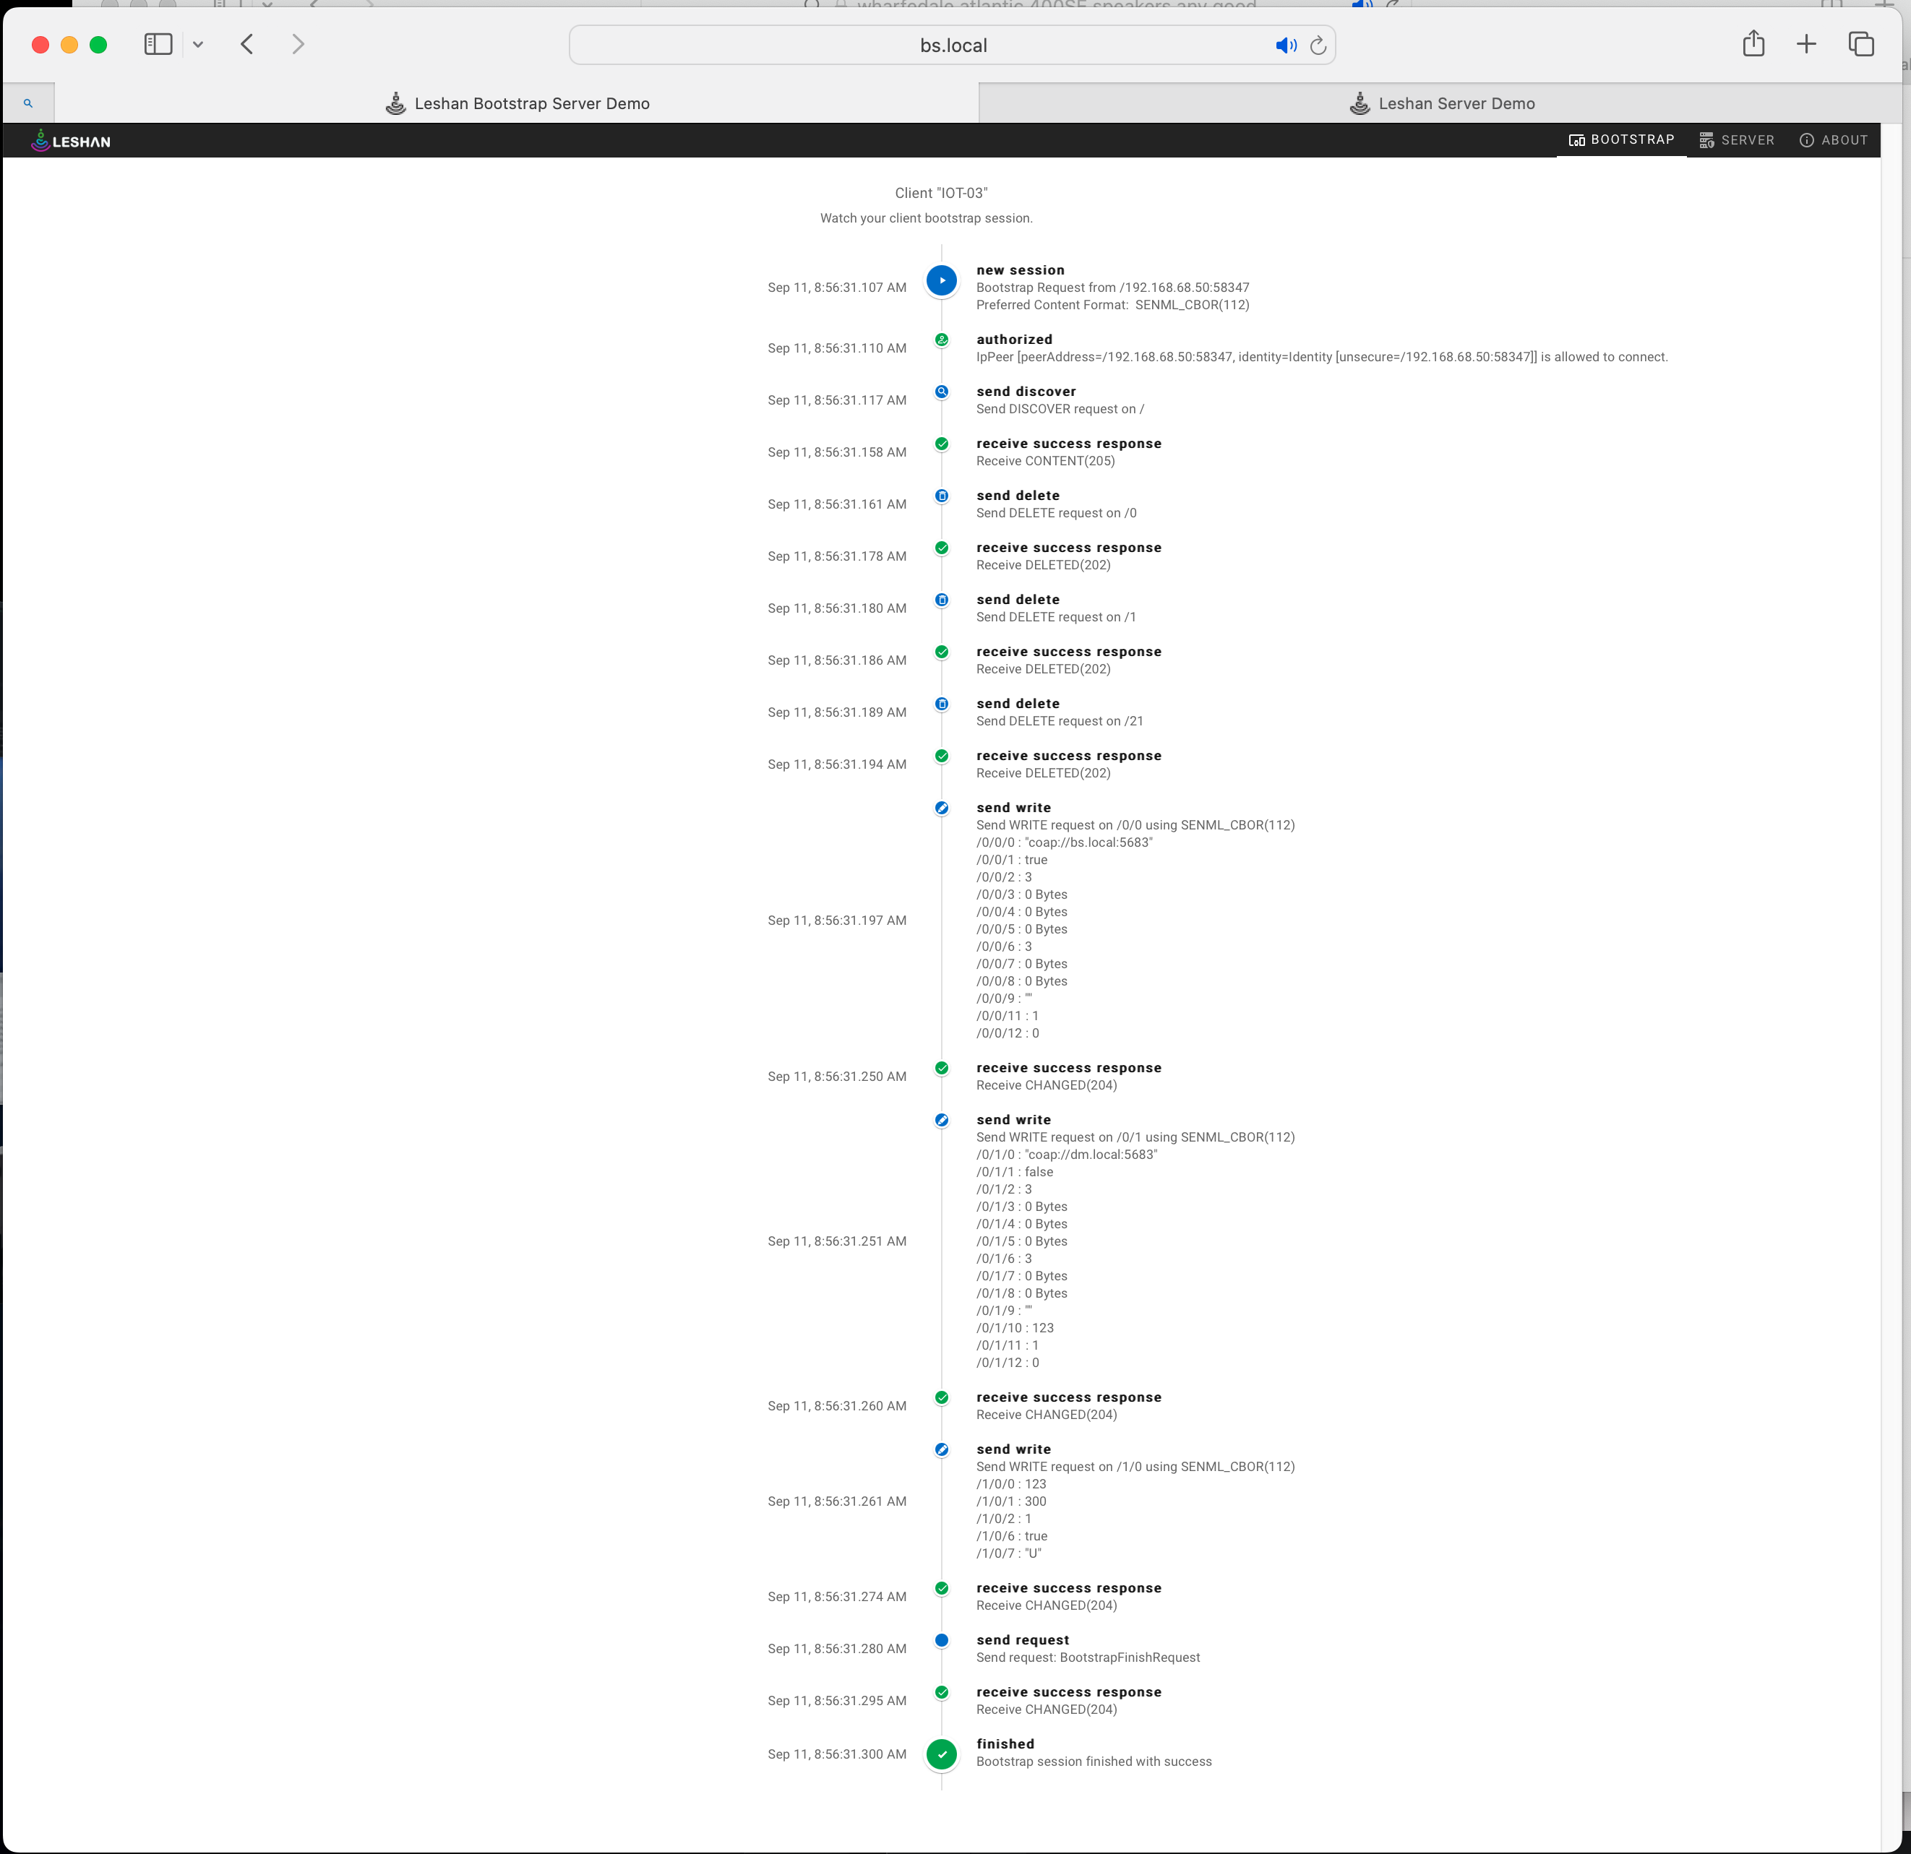Screen dimensions: 1911x1854
Task: Click "/0/0/1 : true" line
Action: [x=1012, y=860]
